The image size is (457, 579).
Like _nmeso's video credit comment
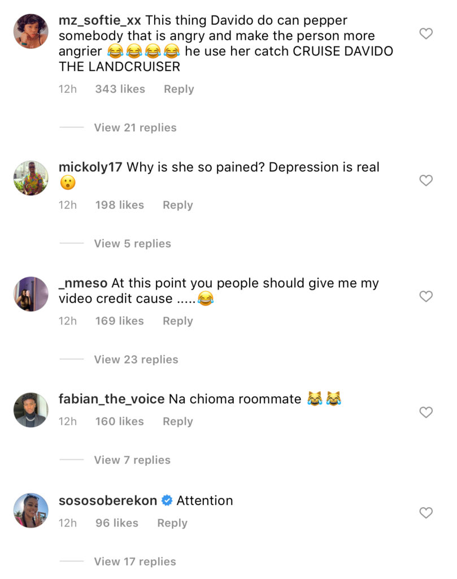[426, 297]
